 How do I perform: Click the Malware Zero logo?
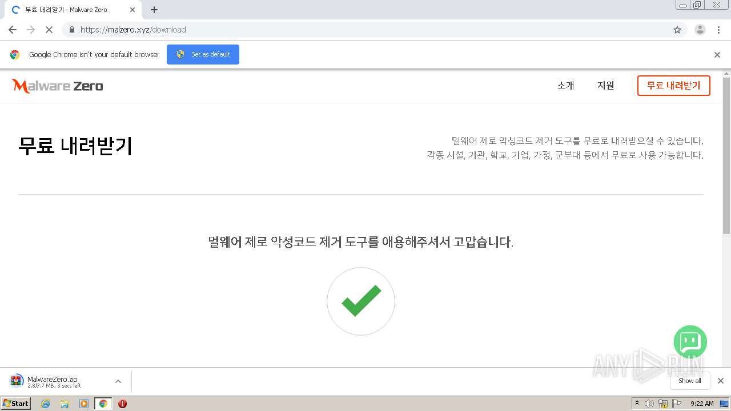coord(57,86)
